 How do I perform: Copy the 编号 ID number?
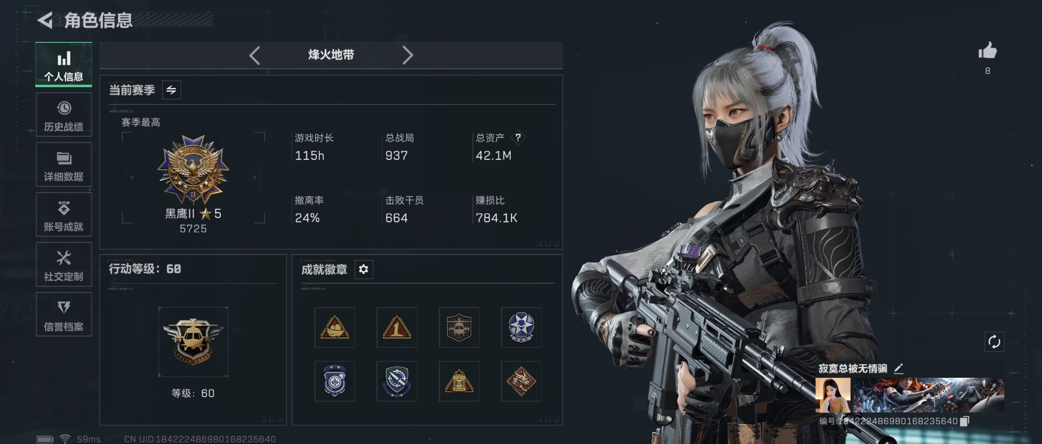click(x=965, y=421)
